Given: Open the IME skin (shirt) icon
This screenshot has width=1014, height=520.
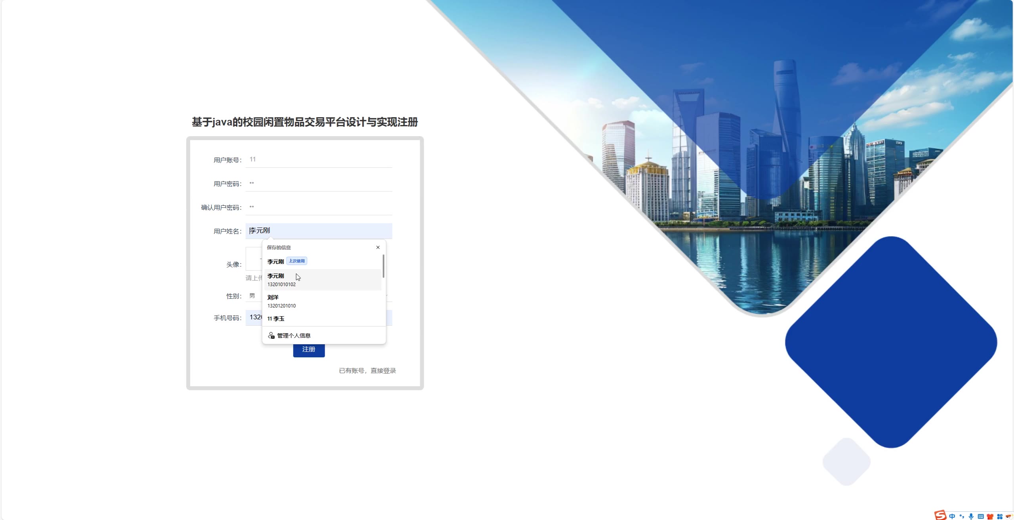Looking at the screenshot, I should [990, 516].
